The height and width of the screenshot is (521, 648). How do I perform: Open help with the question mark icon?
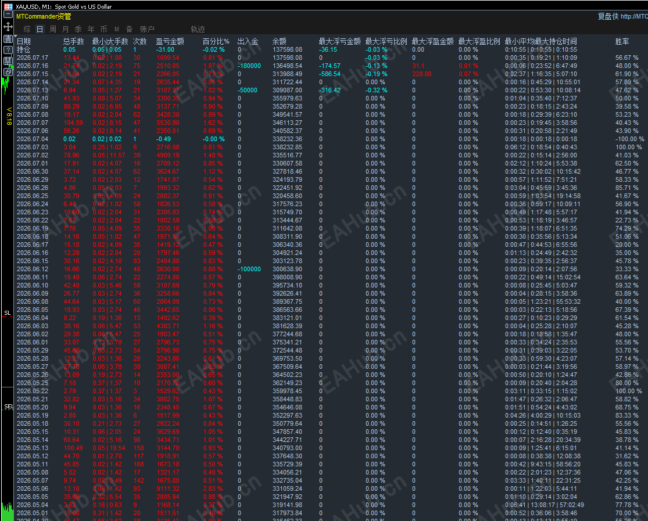[x=8, y=50]
